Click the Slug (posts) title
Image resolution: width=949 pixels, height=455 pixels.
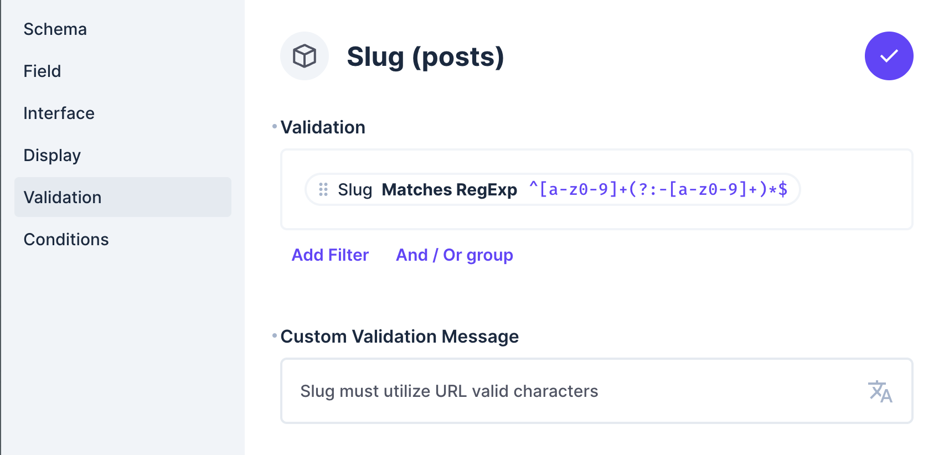tap(425, 56)
